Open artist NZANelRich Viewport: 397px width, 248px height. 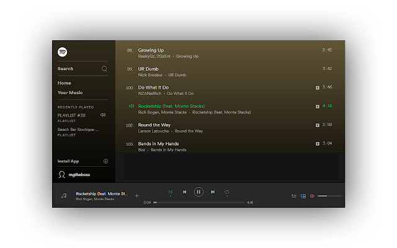[149, 94]
